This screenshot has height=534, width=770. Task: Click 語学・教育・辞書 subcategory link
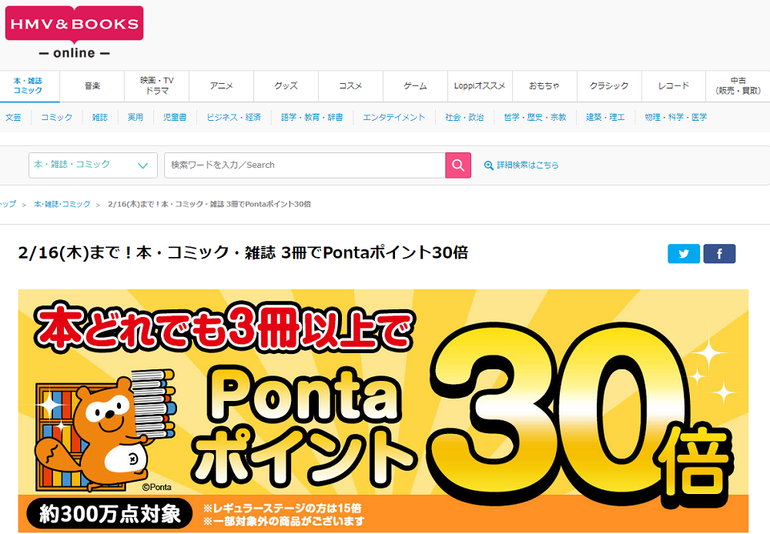[x=312, y=117]
